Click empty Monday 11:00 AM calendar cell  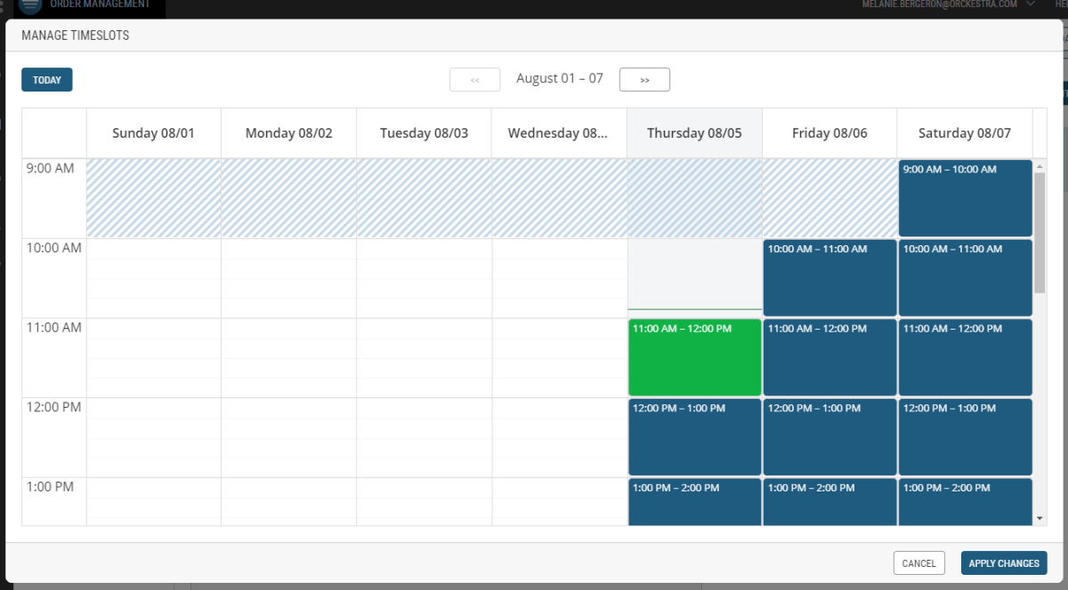288,357
